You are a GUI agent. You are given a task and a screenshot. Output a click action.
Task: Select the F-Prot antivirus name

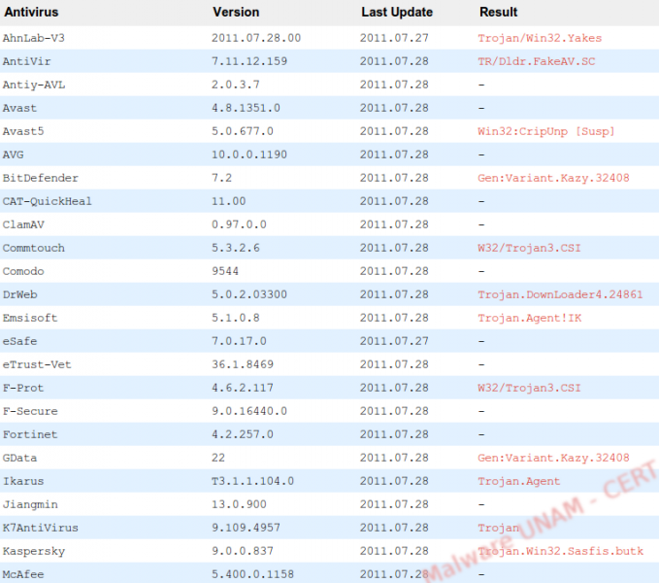[x=23, y=388]
